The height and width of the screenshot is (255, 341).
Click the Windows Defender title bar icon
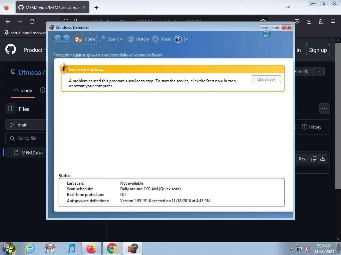pos(52,27)
